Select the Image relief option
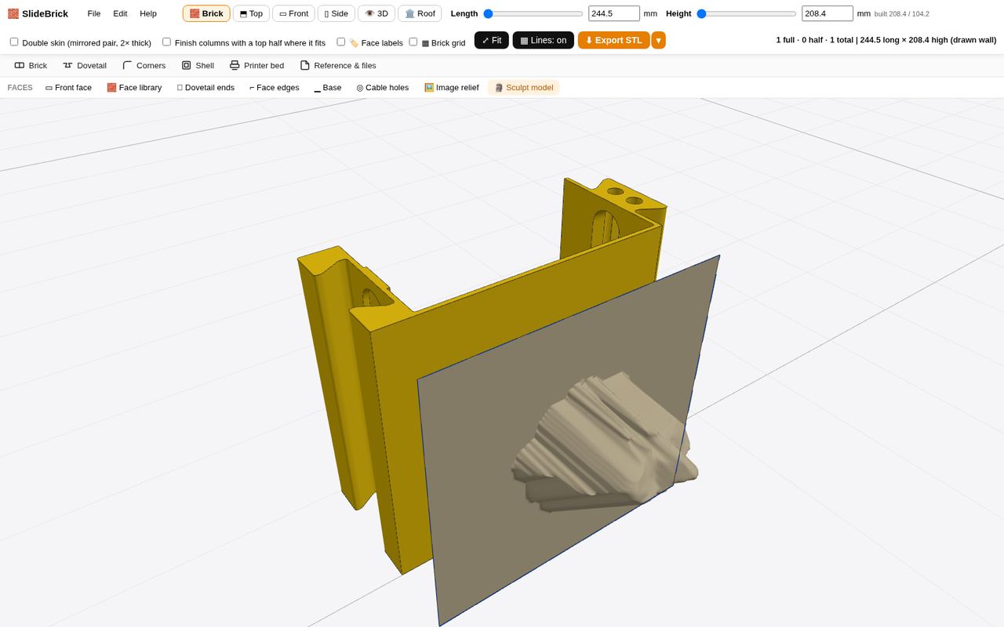This screenshot has width=1004, height=627. tap(451, 88)
